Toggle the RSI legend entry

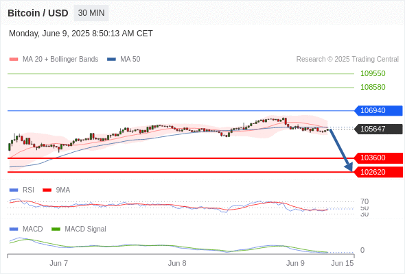pos(22,190)
